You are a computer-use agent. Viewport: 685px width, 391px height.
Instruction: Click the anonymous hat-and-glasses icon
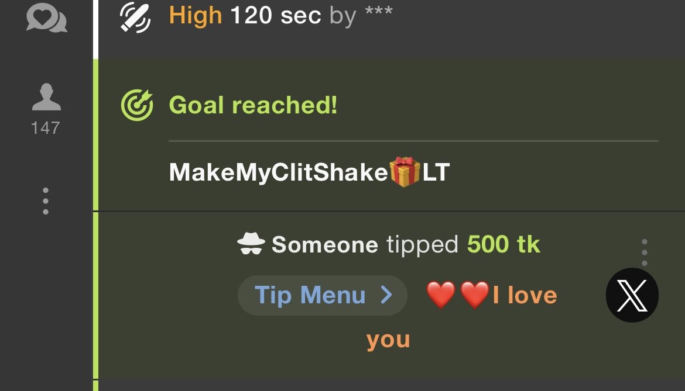(251, 243)
